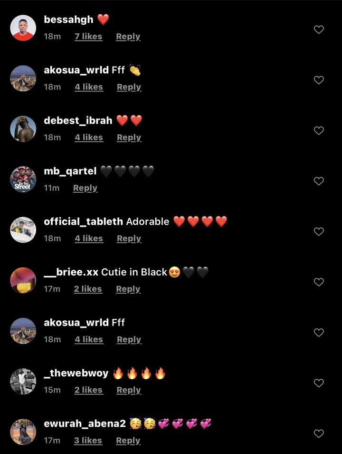
Task: Like bessahgh's comment with the heart icon
Action: pyautogui.click(x=319, y=29)
